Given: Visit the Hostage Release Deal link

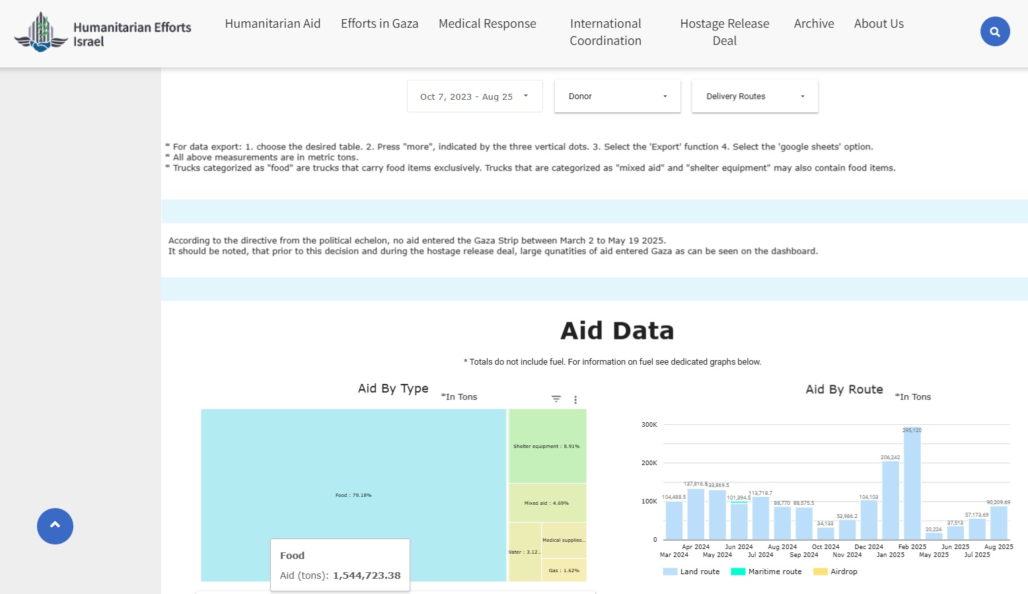Looking at the screenshot, I should pyautogui.click(x=724, y=32).
